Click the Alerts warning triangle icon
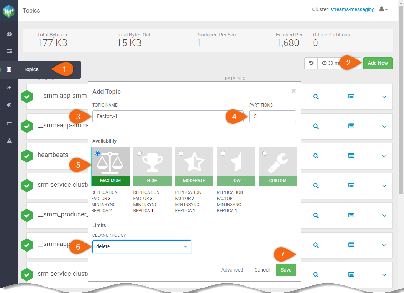This screenshot has width=404, height=293. point(9,141)
